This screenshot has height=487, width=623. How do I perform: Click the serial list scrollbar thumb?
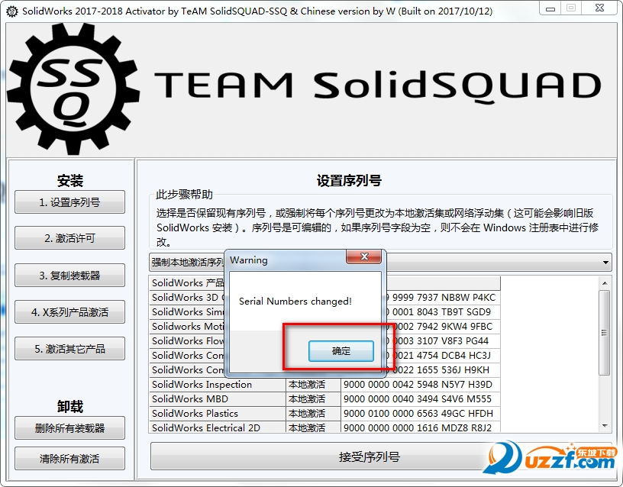coord(605,333)
